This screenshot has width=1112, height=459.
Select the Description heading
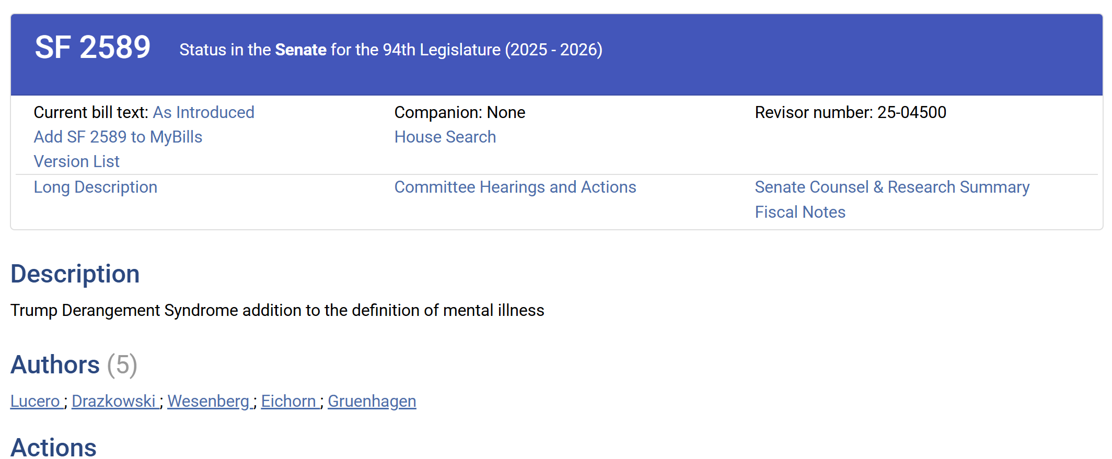75,274
